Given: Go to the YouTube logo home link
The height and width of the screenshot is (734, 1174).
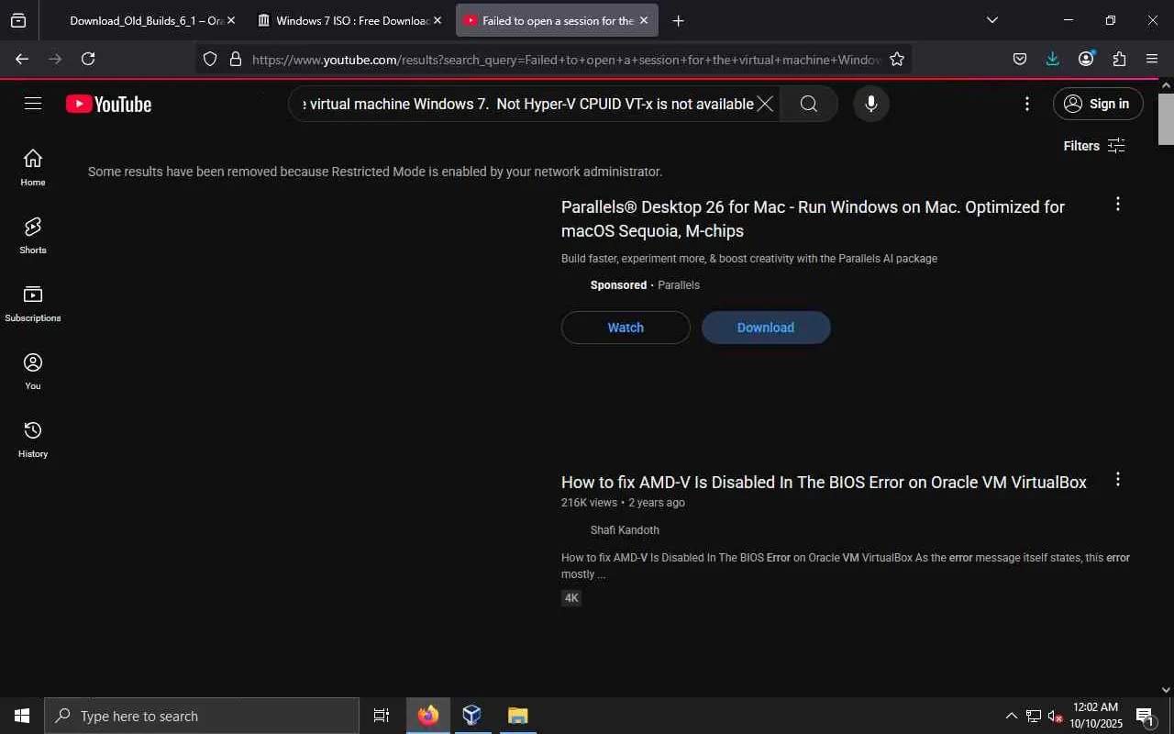Looking at the screenshot, I should [108, 105].
